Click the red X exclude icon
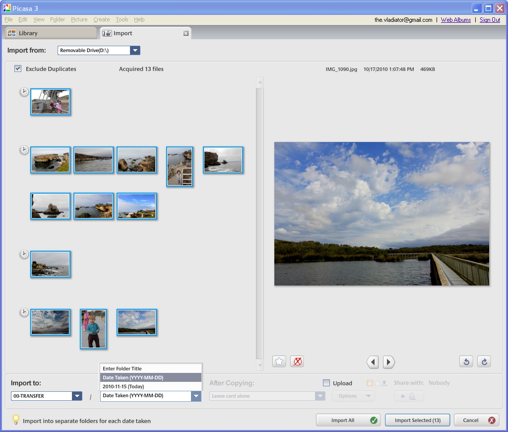 click(297, 361)
